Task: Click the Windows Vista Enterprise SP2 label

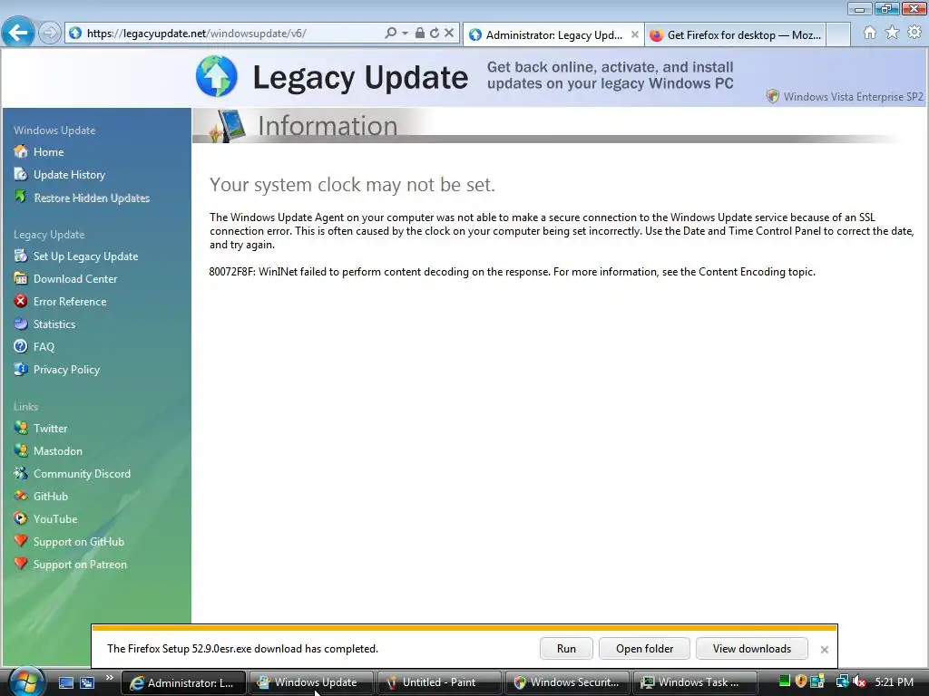Action: pos(853,96)
